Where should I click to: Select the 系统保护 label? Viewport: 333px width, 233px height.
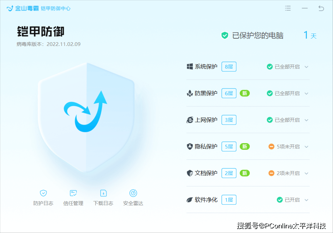[206, 67]
